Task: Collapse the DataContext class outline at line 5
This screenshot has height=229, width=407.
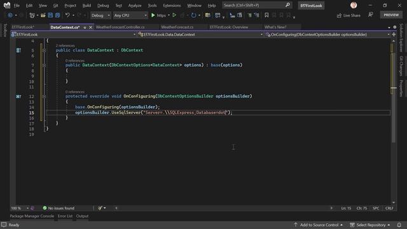Action: (44, 50)
